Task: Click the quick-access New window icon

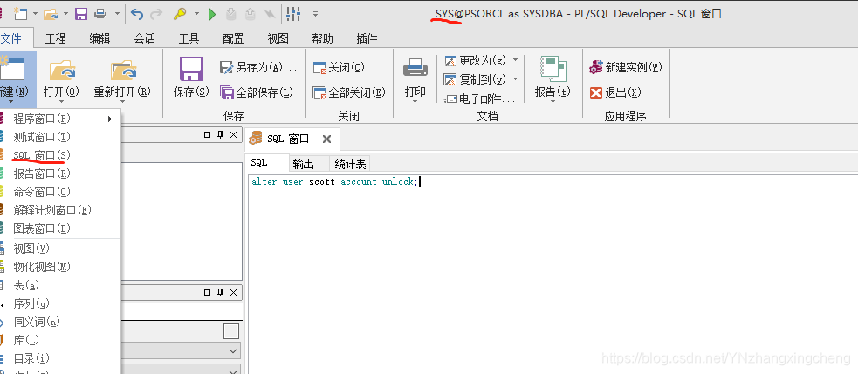Action: click(x=21, y=14)
